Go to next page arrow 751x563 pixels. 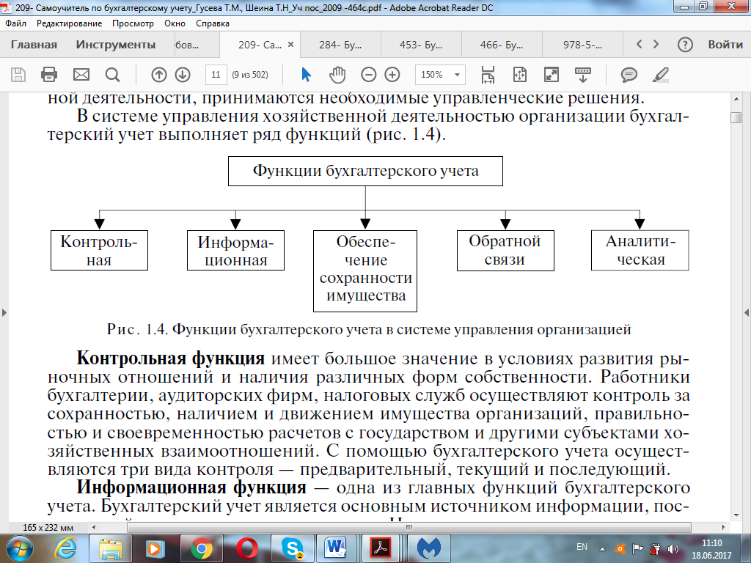pos(183,75)
